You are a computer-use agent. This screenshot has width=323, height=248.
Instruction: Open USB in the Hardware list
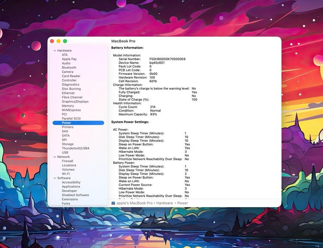click(x=65, y=152)
